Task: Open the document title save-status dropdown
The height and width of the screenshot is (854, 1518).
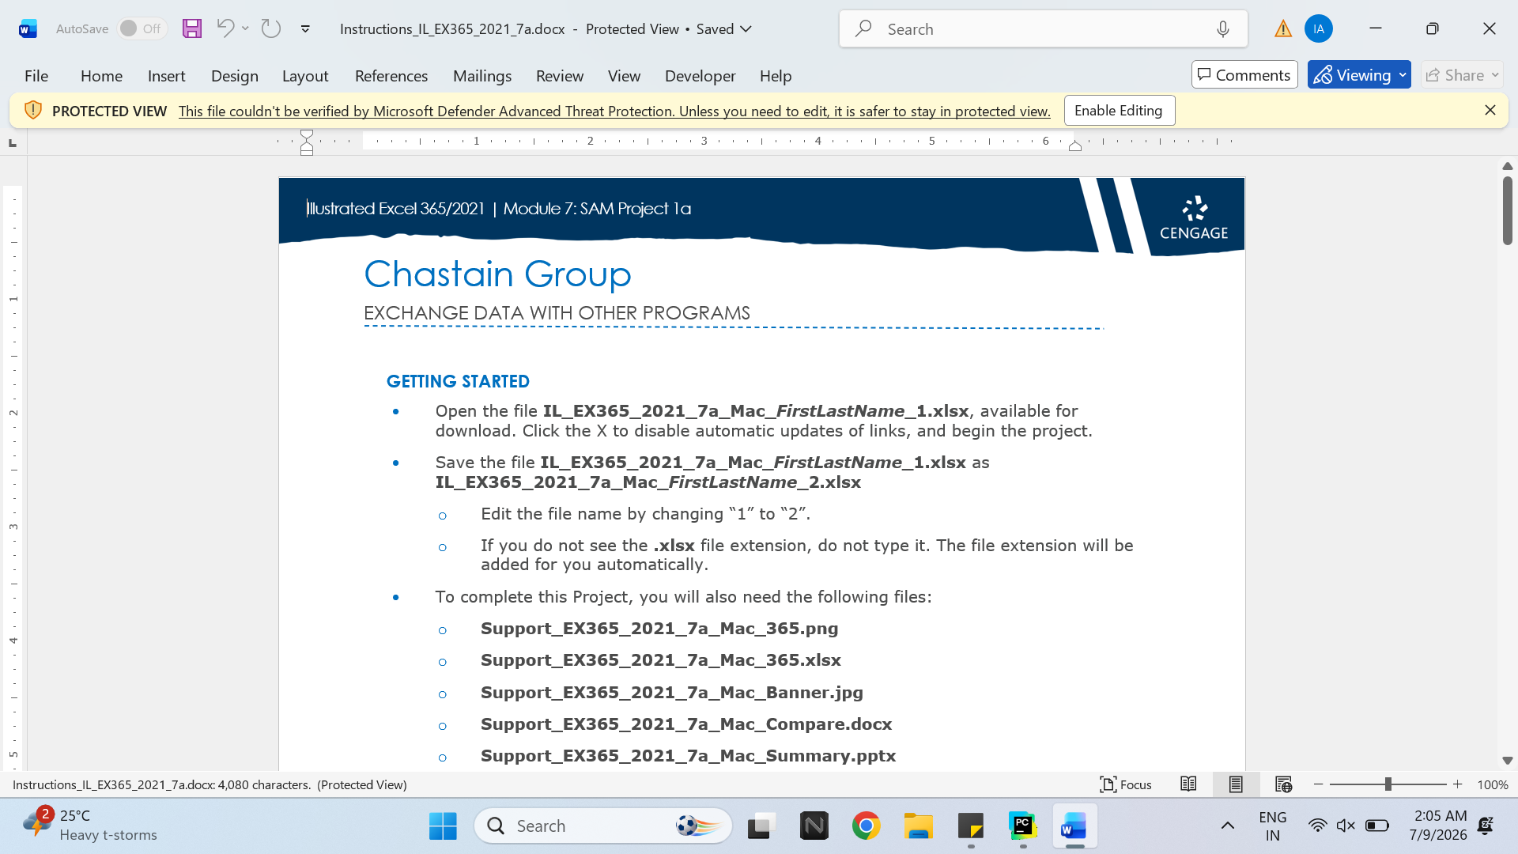Action: [x=746, y=29]
